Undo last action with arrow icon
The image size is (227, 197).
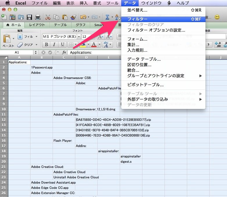click(x=83, y=17)
